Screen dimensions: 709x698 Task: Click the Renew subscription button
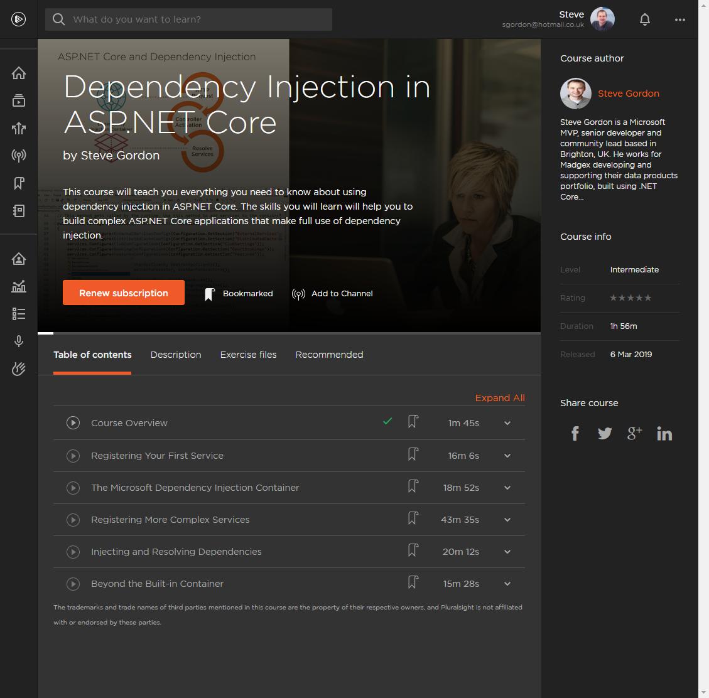pos(123,293)
